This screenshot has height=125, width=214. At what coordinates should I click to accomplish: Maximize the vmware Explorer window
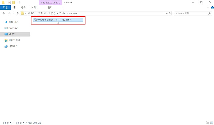[201, 2]
